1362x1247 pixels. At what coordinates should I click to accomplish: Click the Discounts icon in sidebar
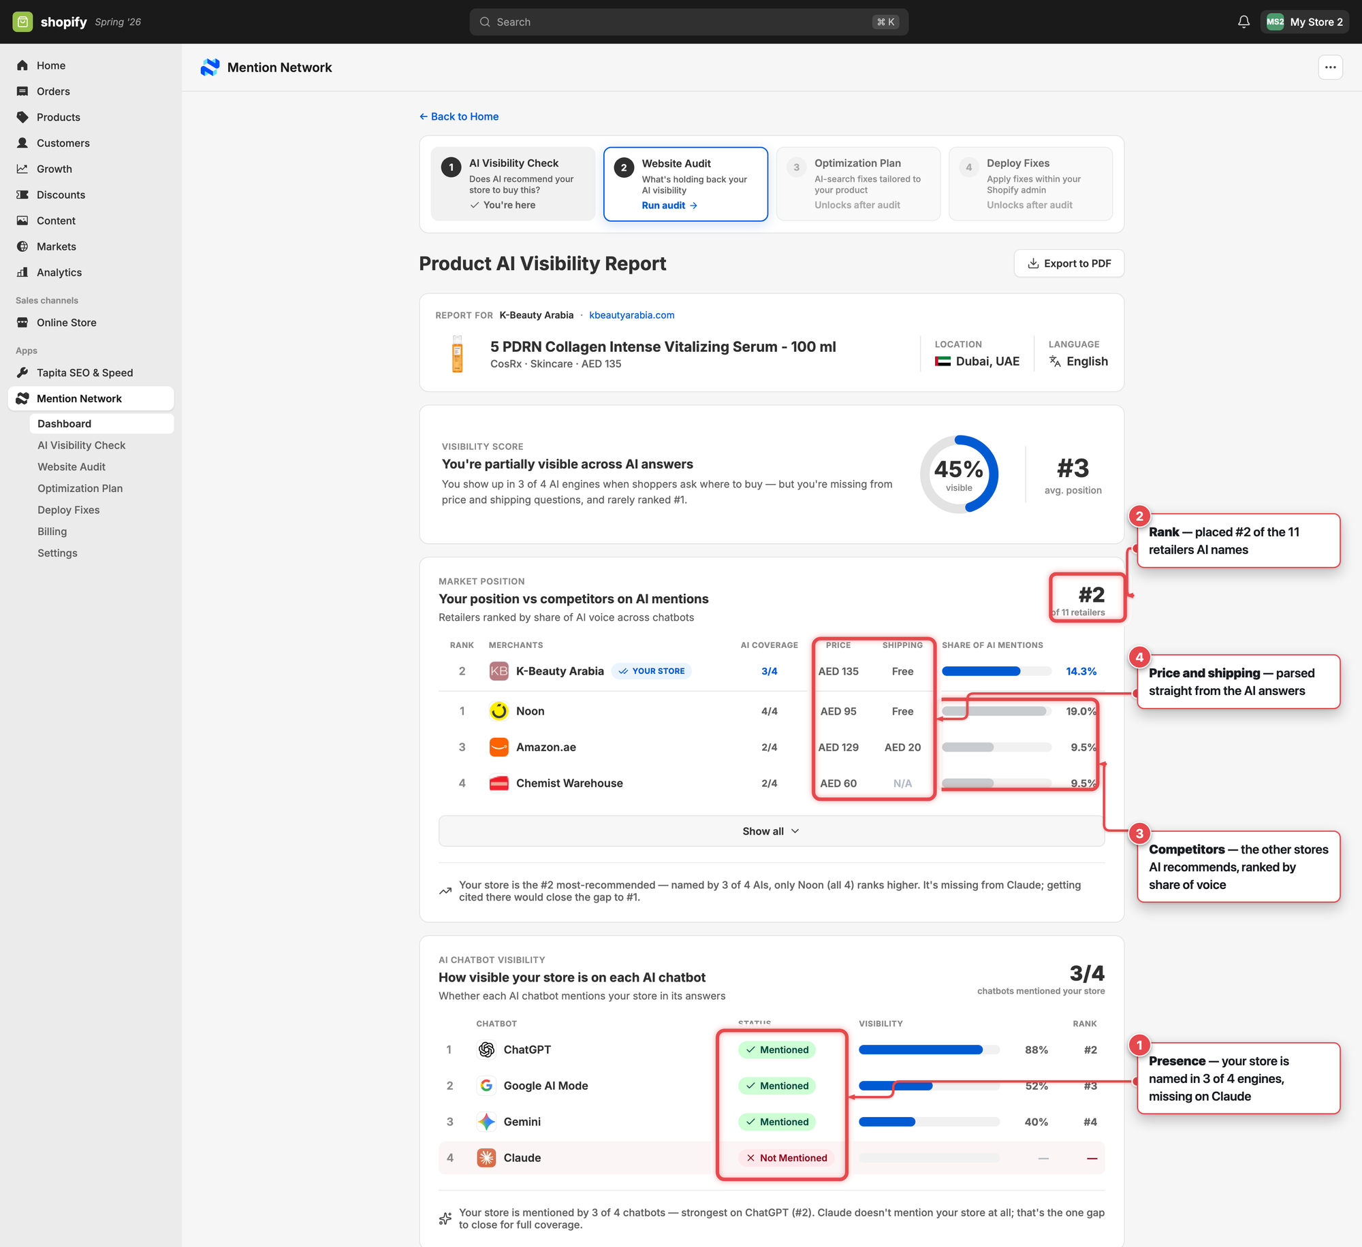click(22, 195)
